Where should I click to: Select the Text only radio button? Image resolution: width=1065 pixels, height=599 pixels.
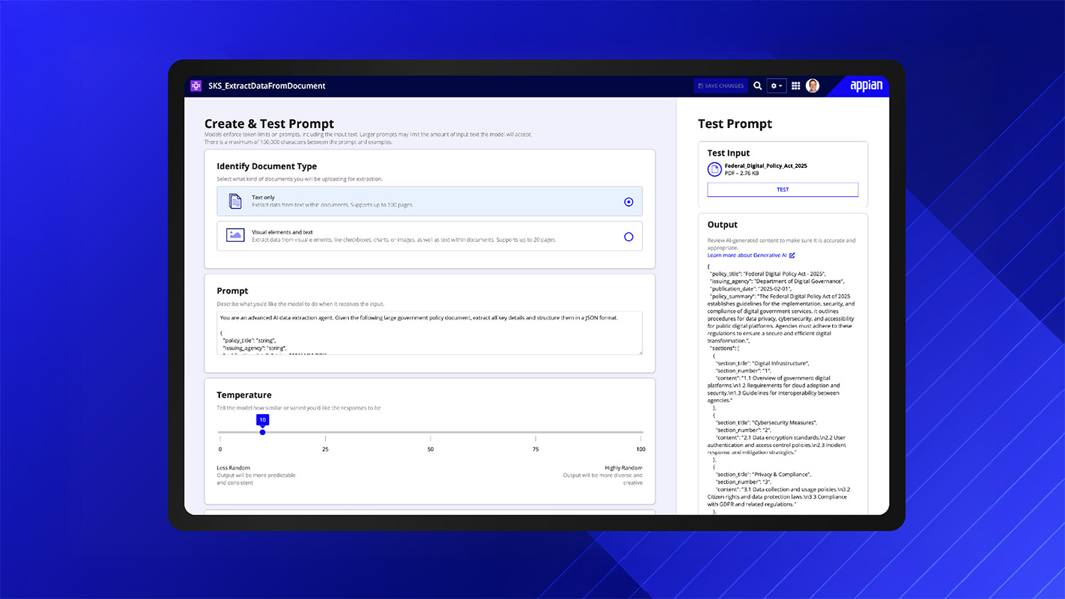[x=628, y=202]
